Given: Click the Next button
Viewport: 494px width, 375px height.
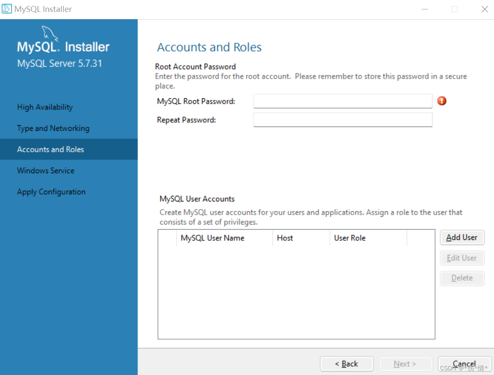Looking at the screenshot, I should point(405,363).
